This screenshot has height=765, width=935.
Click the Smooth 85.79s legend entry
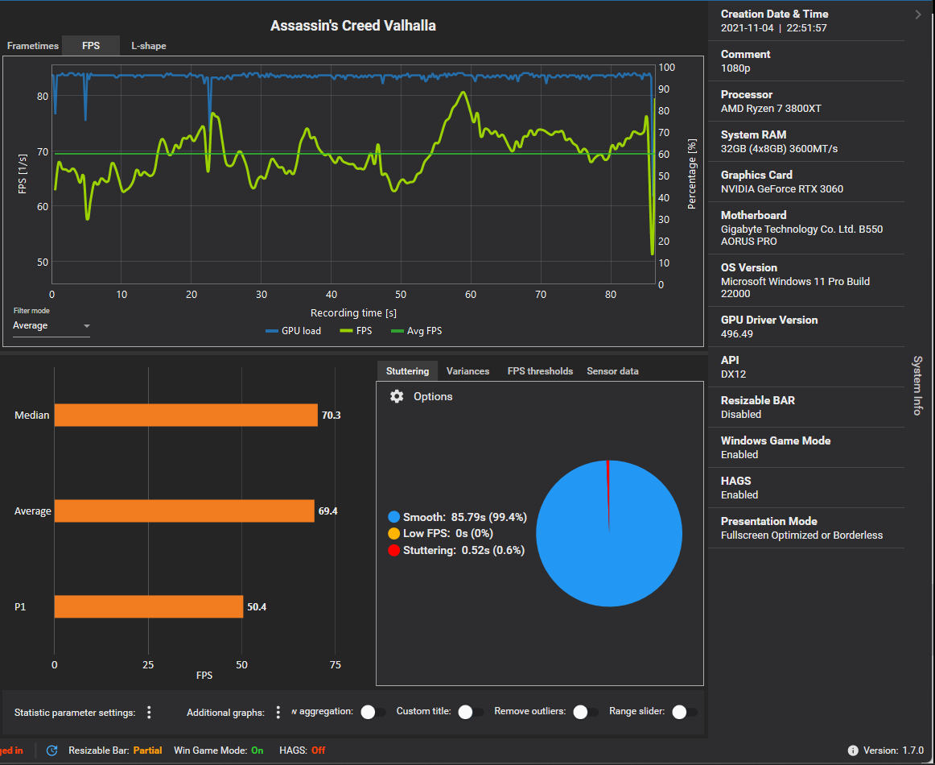point(457,517)
